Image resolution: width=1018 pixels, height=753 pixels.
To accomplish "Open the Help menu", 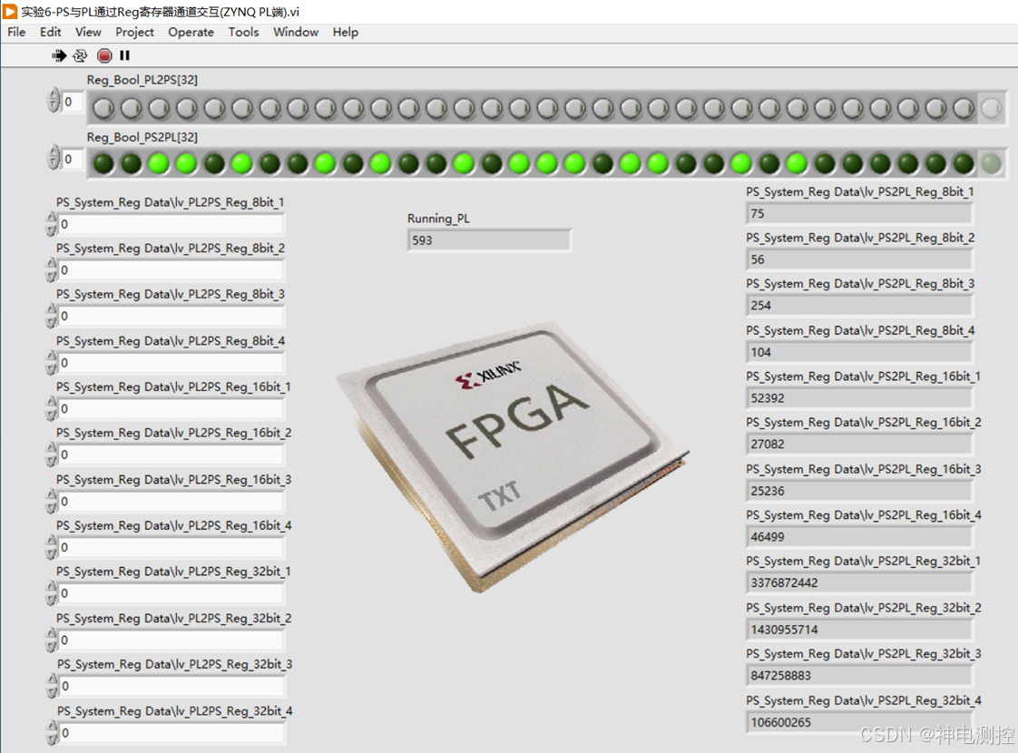I will pyautogui.click(x=346, y=32).
